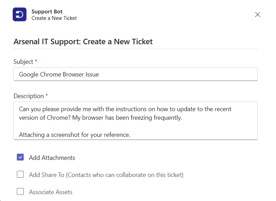Disable the Add Attachments checkbox
Viewport: 276px width, 201px height.
pos(20,157)
